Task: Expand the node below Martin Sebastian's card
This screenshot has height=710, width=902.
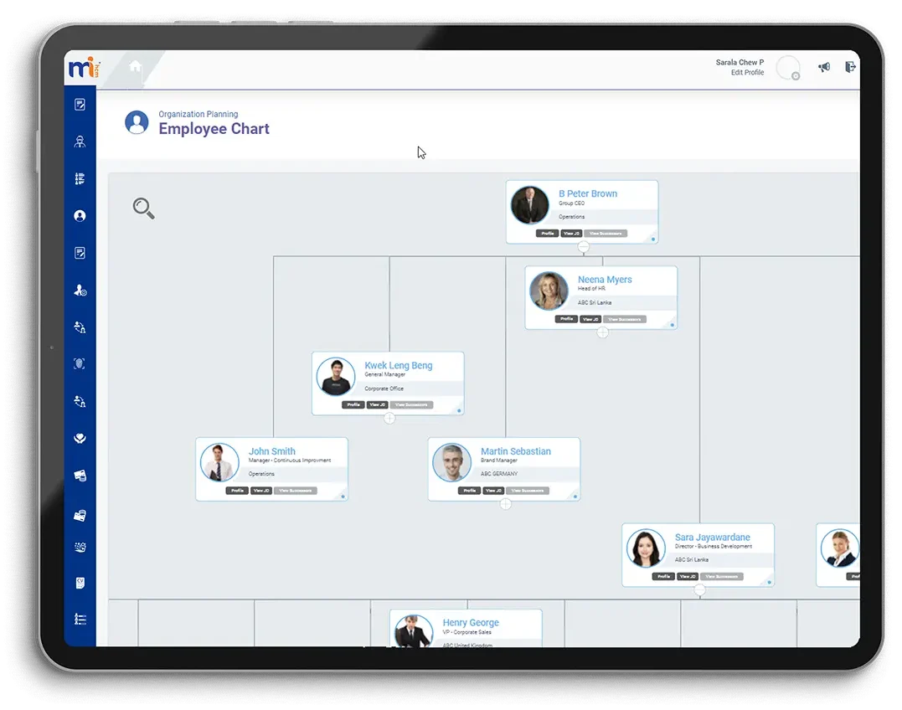Action: 504,503
